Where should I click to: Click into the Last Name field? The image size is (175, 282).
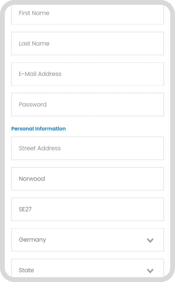(x=87, y=44)
